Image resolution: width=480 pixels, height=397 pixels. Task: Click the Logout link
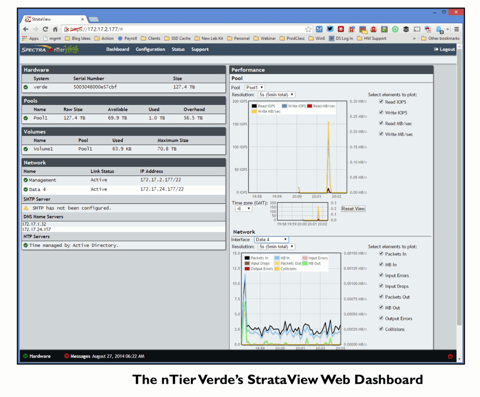click(x=444, y=49)
